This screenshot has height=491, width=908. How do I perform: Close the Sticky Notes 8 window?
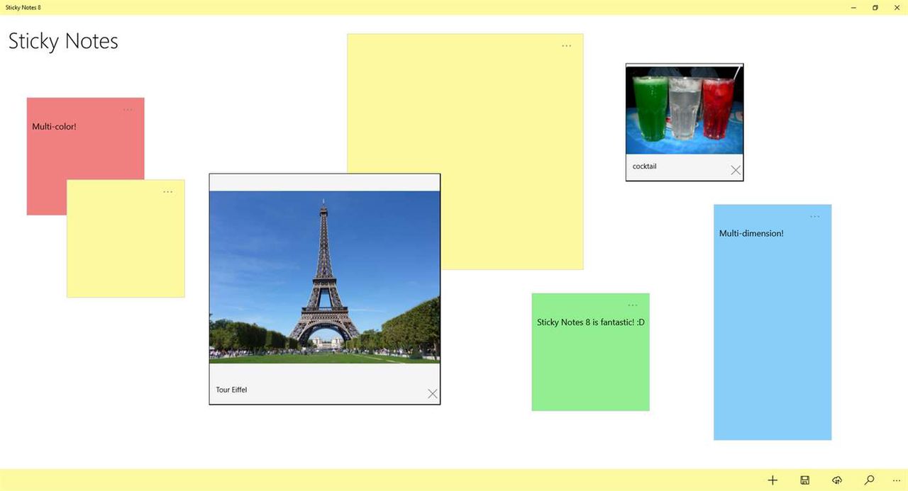[x=897, y=7]
